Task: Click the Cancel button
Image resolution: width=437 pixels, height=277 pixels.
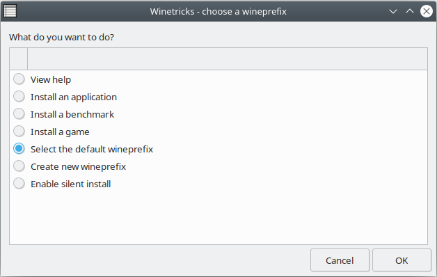Action: click(x=340, y=260)
